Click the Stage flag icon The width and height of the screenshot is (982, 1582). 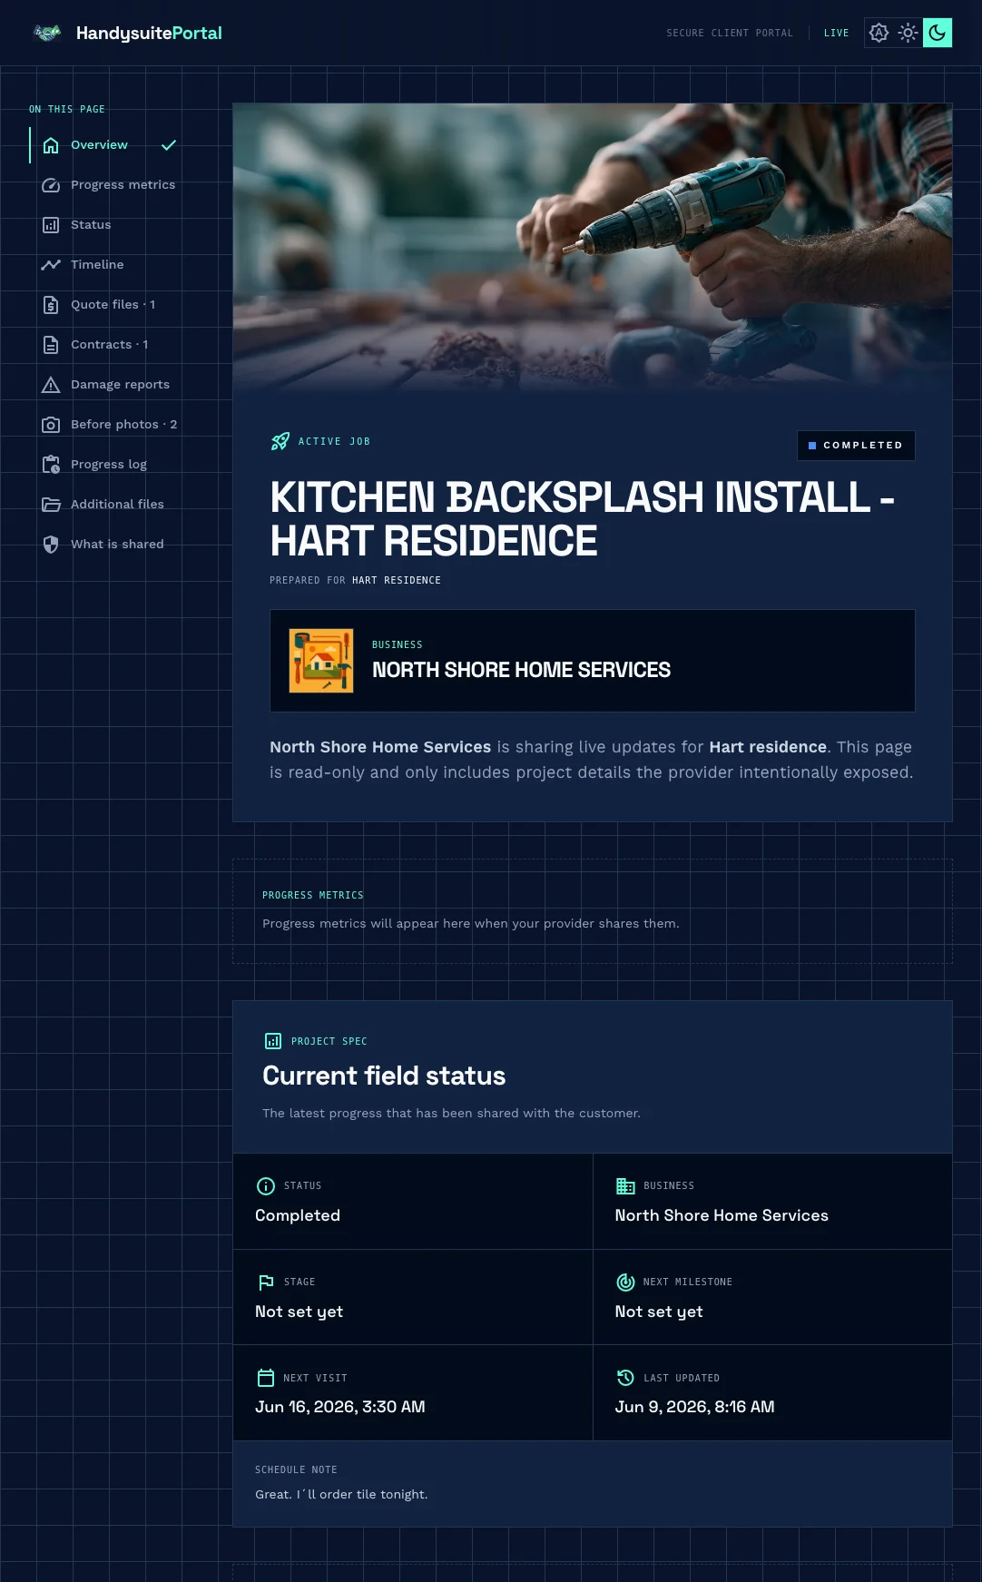266,1282
